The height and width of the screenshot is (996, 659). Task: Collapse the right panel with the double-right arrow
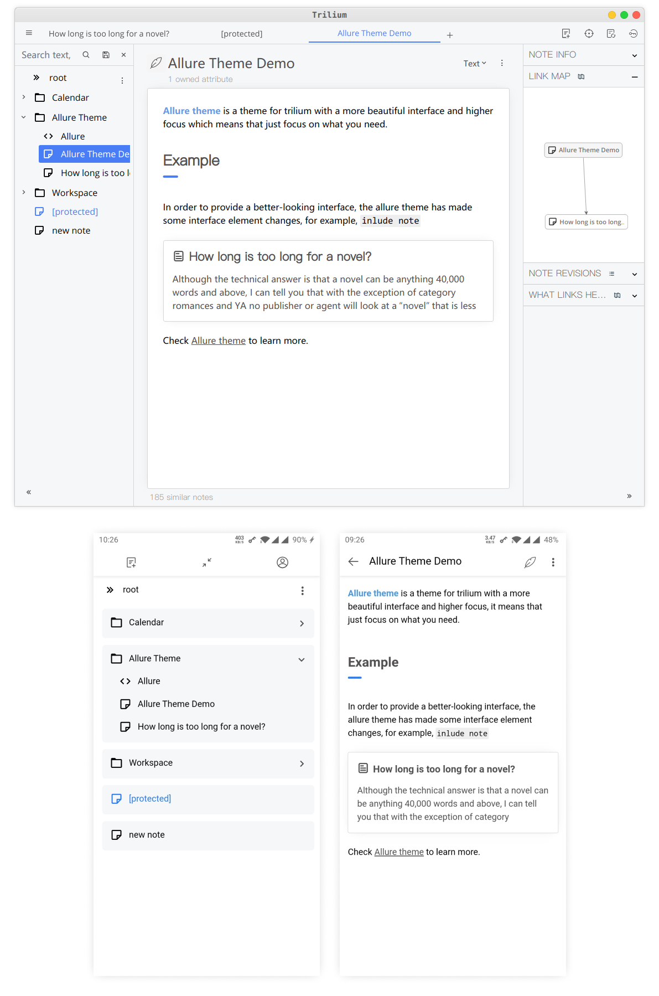click(629, 496)
